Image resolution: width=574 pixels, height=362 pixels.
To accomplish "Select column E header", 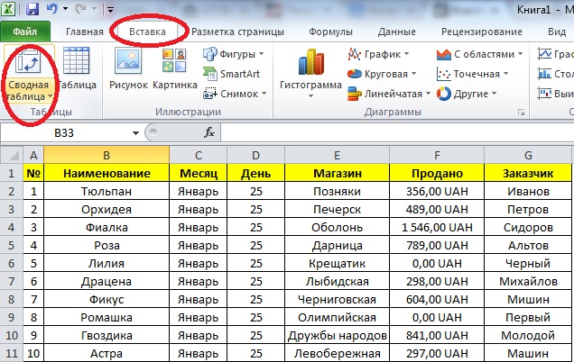I will coord(337,156).
